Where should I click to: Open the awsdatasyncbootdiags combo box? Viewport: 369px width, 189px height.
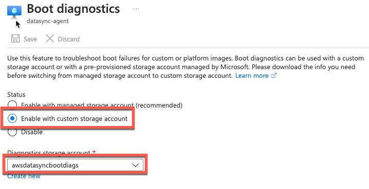75,165
